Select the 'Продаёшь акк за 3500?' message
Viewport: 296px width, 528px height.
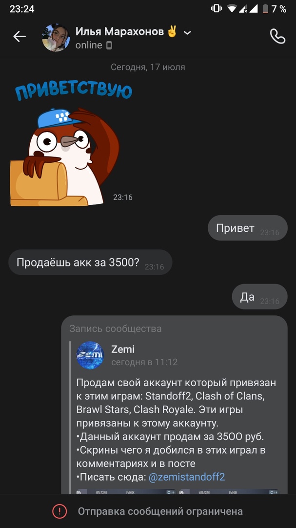[x=90, y=263]
